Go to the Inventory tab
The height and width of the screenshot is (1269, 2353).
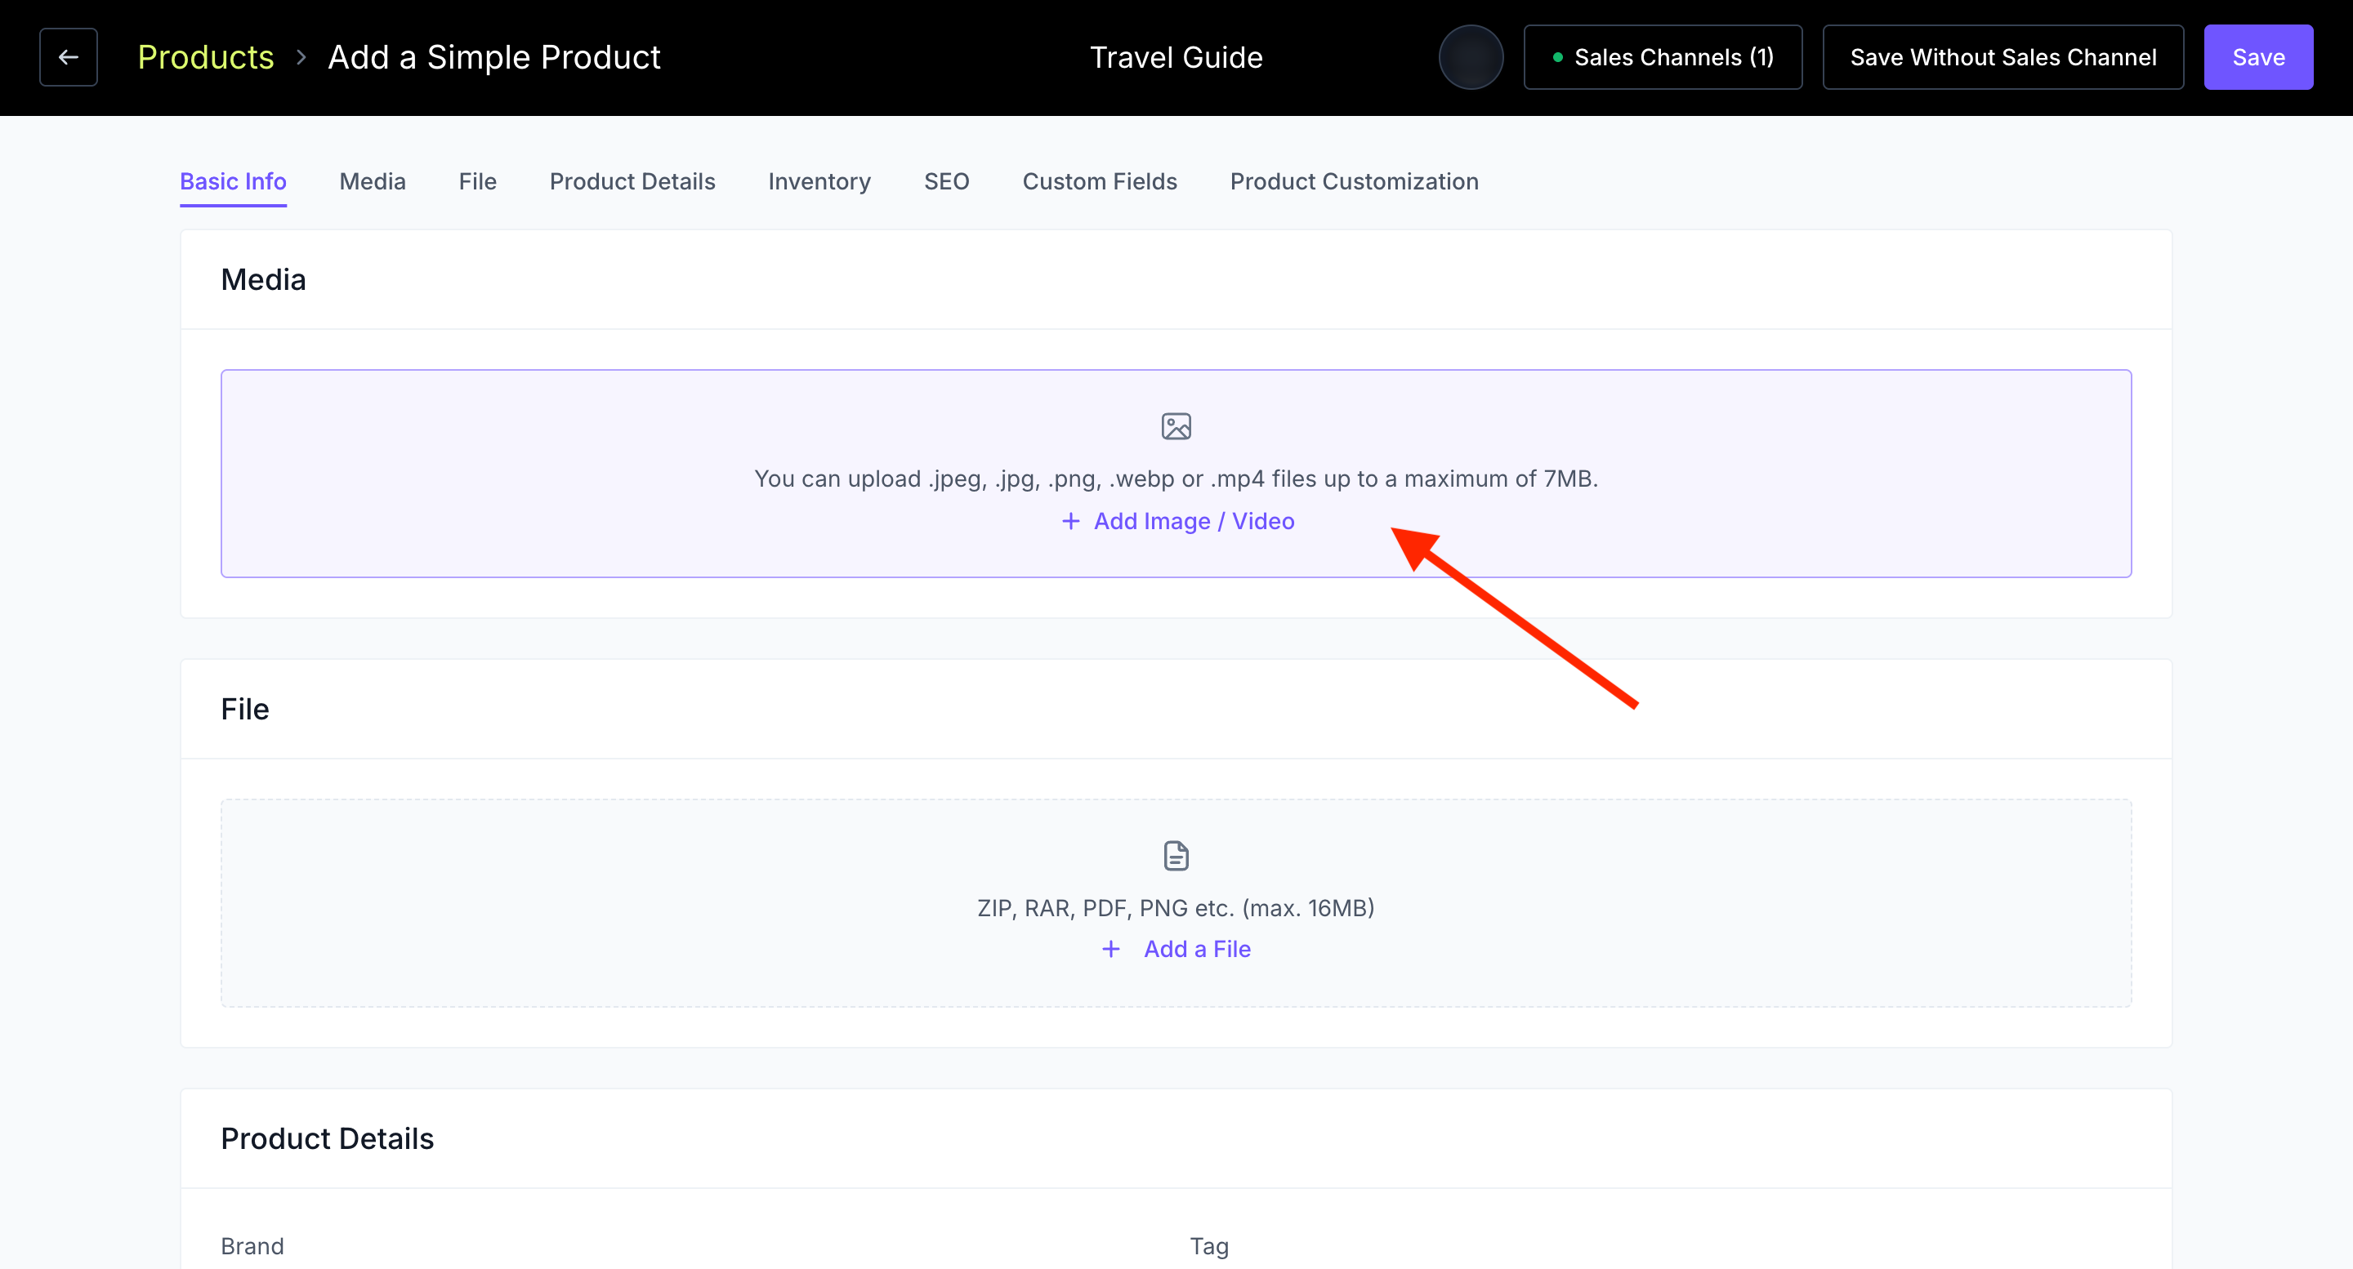pos(819,181)
